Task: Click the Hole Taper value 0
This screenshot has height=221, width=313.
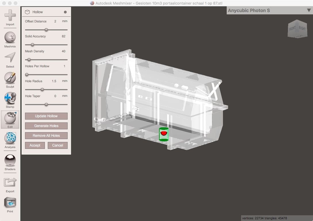Action: 55,96
